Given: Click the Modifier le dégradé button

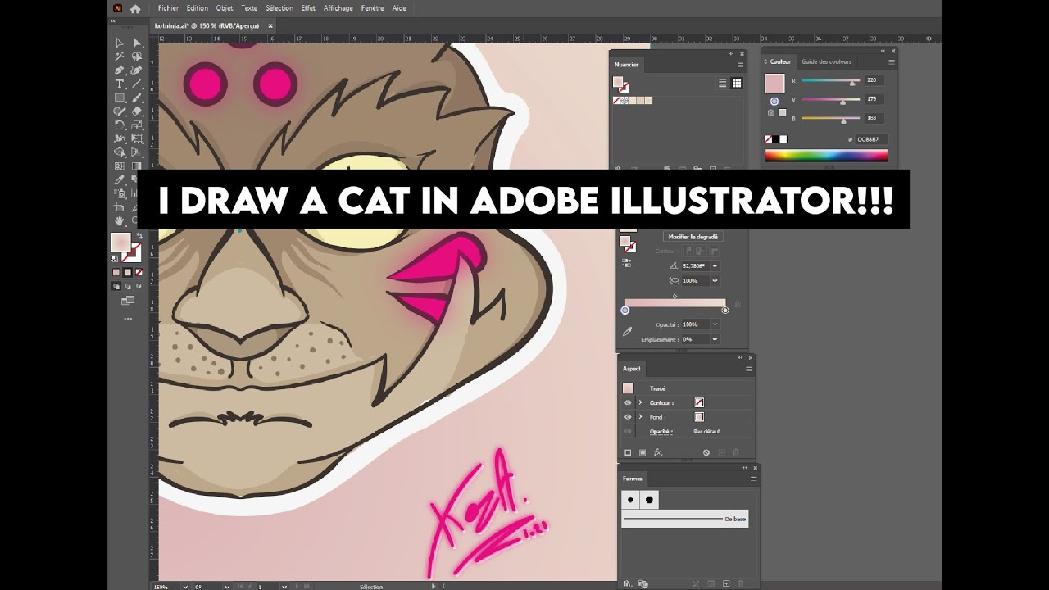Looking at the screenshot, I should click(x=693, y=237).
